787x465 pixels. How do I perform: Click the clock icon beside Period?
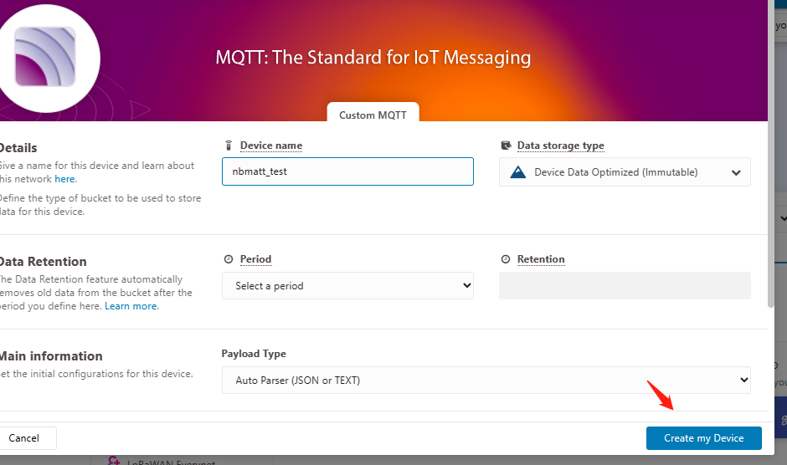[229, 259]
